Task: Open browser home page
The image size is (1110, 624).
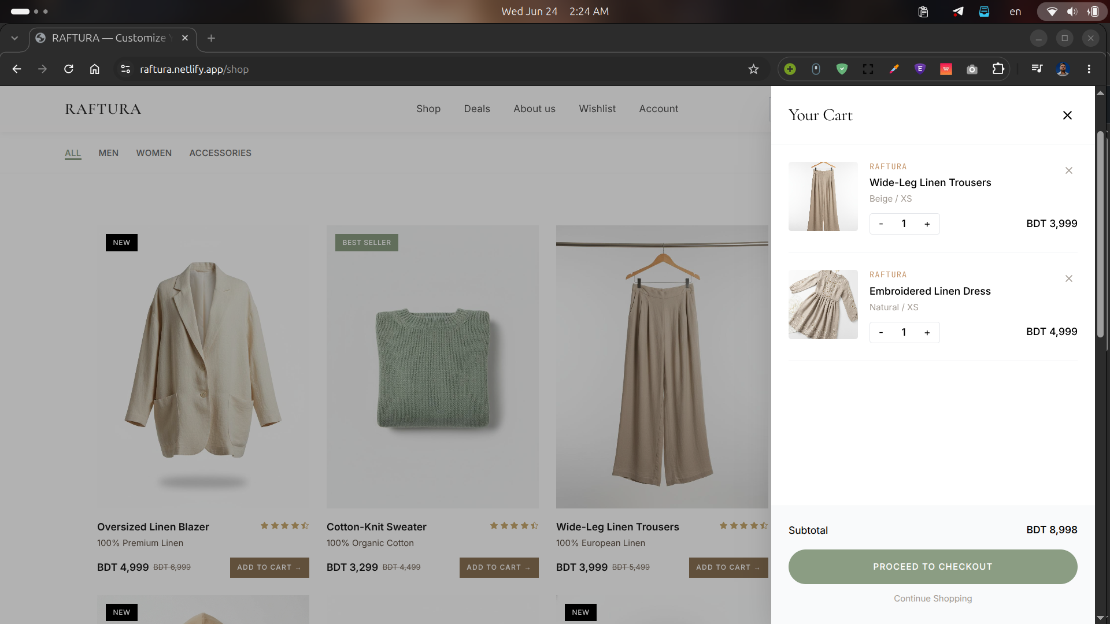Action: (x=94, y=69)
